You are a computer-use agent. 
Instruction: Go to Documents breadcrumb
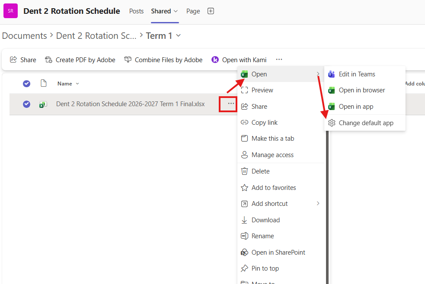click(24, 36)
